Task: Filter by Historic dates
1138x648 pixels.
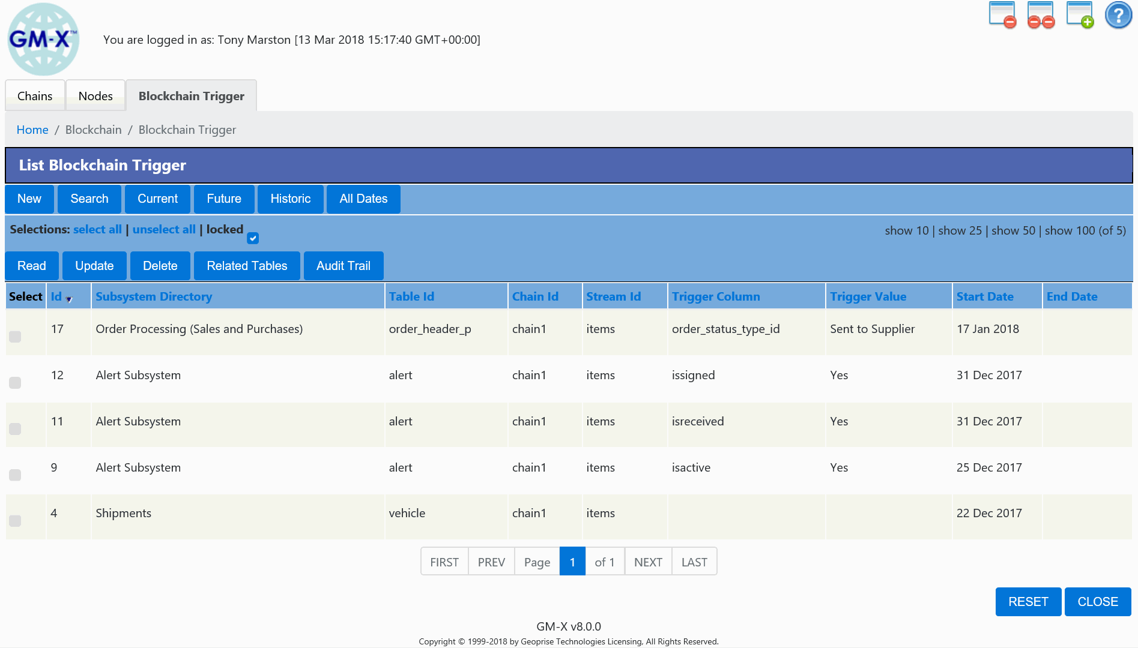Action: pyautogui.click(x=291, y=199)
